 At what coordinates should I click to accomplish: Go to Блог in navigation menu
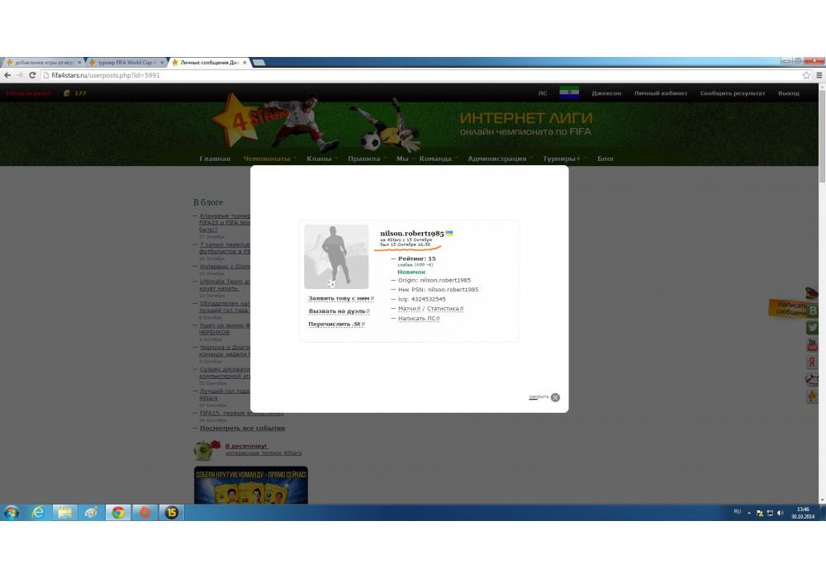[606, 159]
